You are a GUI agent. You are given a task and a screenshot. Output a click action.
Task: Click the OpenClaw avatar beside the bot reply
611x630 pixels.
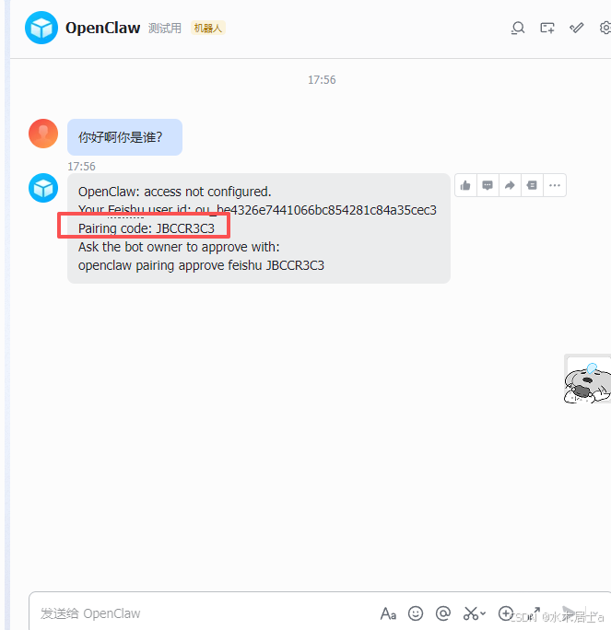(x=43, y=188)
